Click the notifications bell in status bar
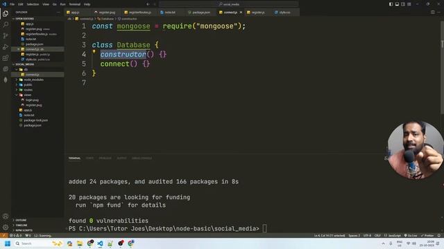Viewport: 444px width, 249px height. (x=439, y=235)
